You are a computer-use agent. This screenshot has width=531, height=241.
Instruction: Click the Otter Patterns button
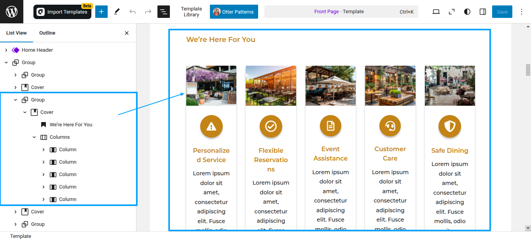234,12
